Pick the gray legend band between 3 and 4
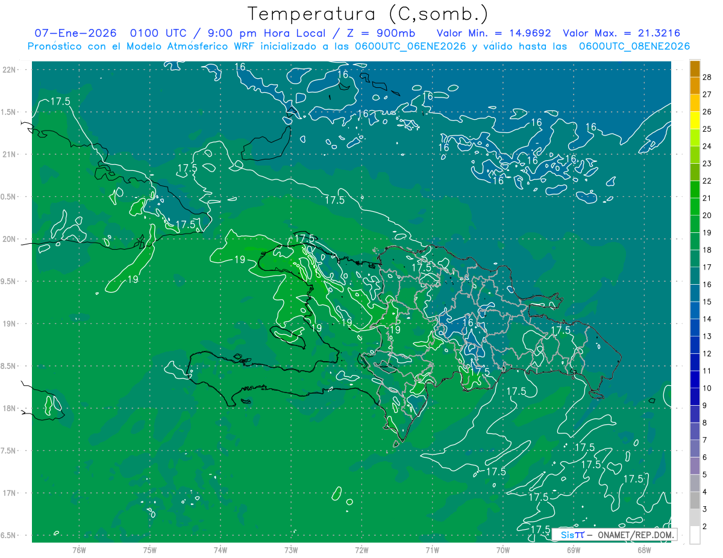Viewport: 723px width, 558px height. (x=695, y=501)
